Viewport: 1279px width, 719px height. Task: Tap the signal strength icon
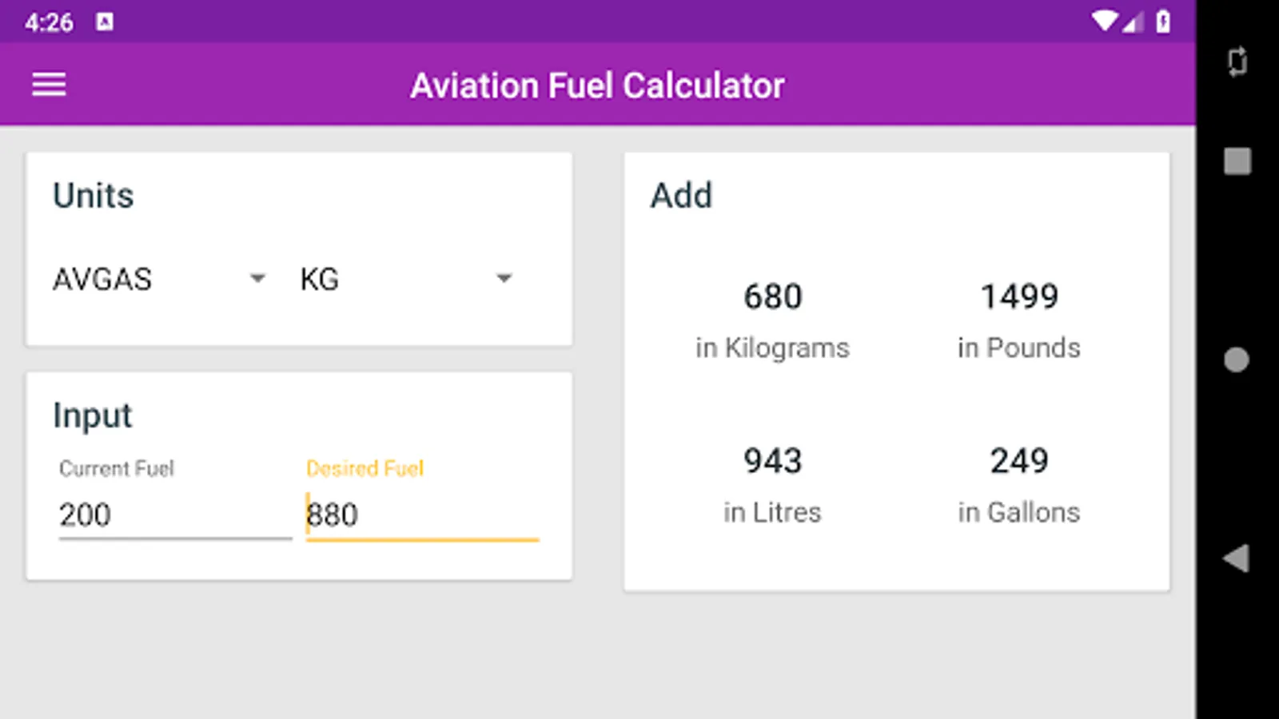[x=1133, y=23]
